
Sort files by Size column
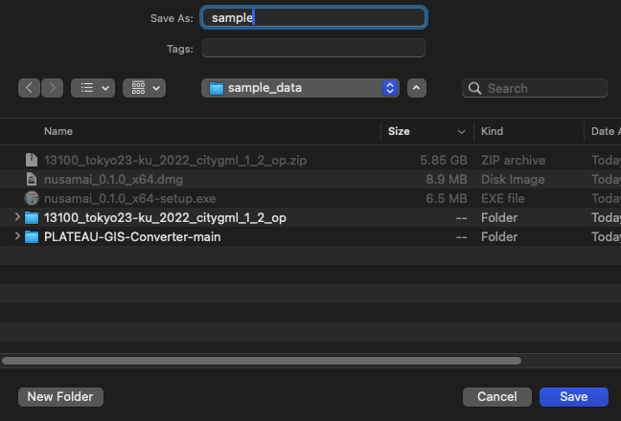click(x=399, y=131)
